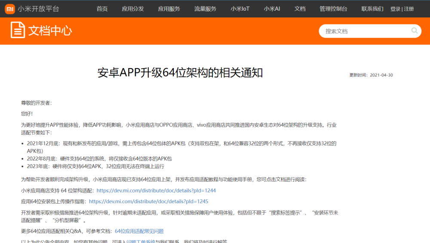Screen dimensions: 430x243
Task: Click the update date 2021-04-30
Action: [381, 75]
